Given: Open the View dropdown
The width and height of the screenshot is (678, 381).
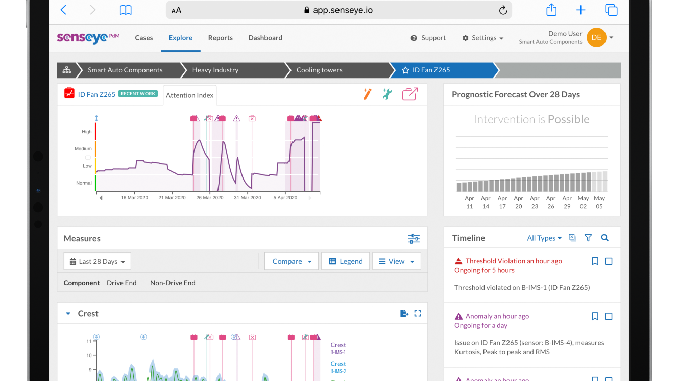Looking at the screenshot, I should 397,261.
